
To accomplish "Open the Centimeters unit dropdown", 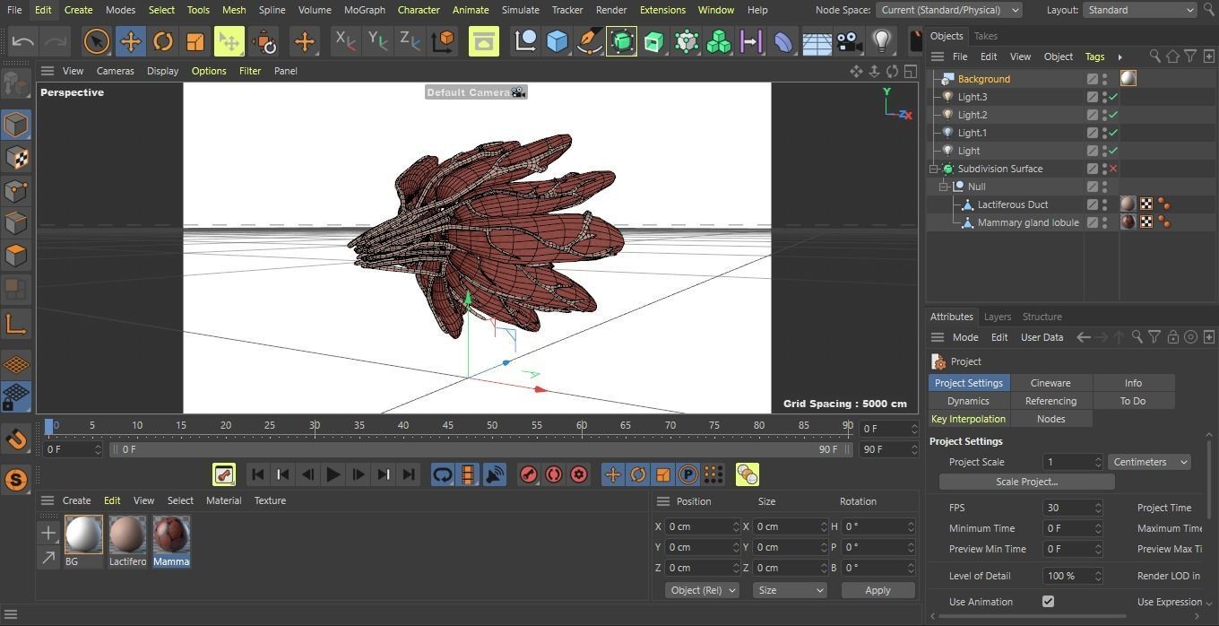I will [1150, 462].
